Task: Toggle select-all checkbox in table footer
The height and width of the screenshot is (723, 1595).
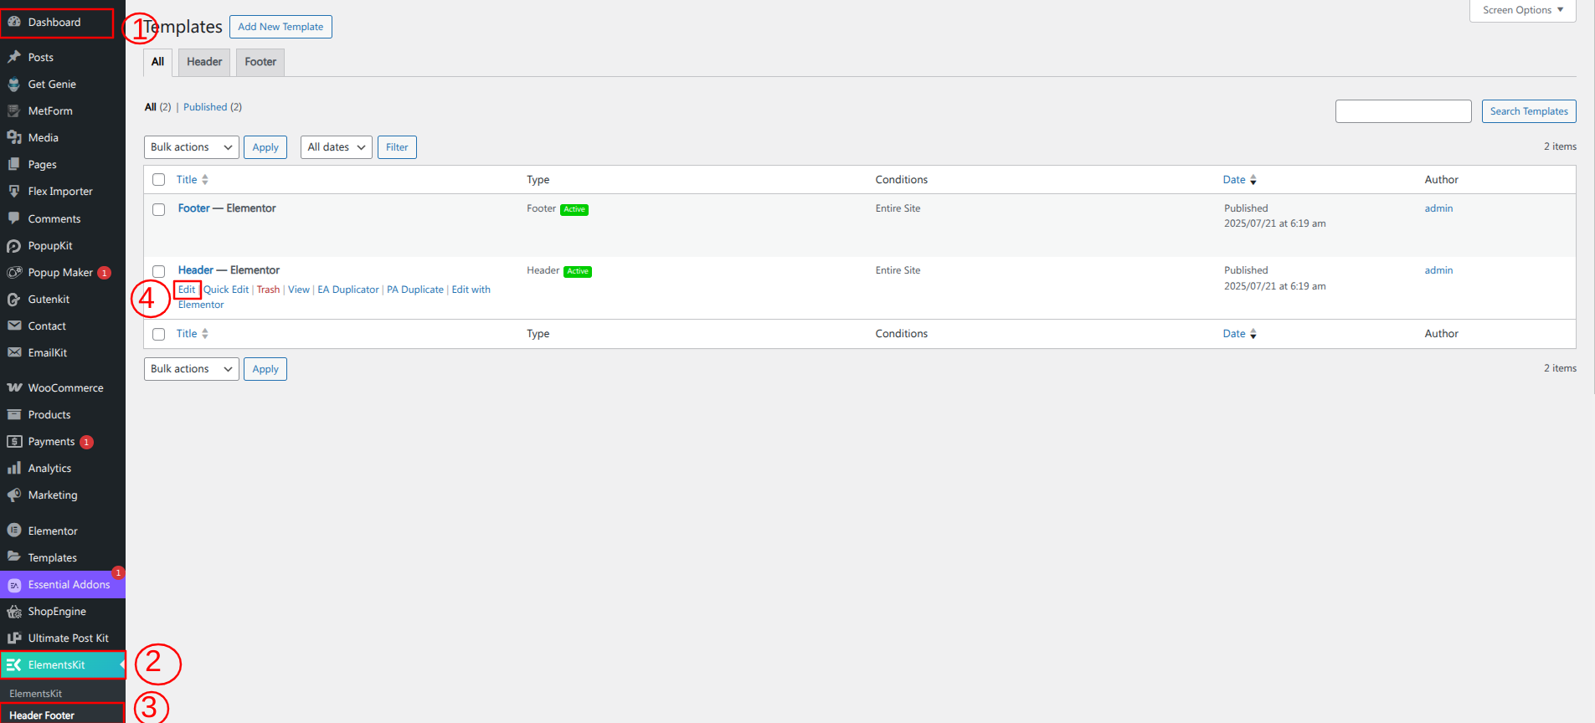Action: (x=158, y=334)
